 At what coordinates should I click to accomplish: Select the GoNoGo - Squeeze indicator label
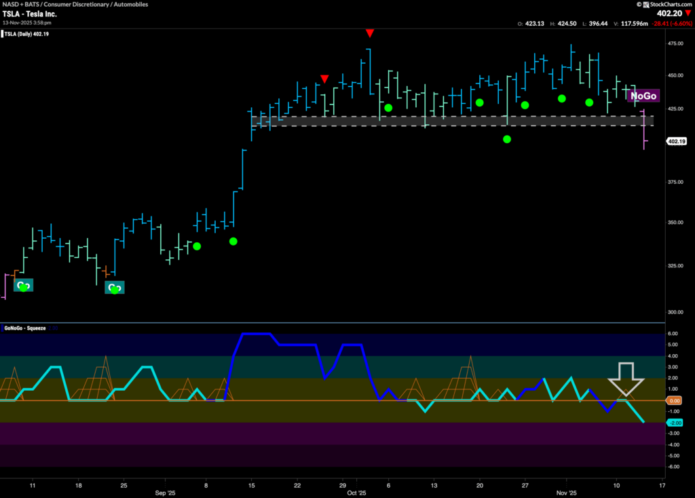pos(24,328)
